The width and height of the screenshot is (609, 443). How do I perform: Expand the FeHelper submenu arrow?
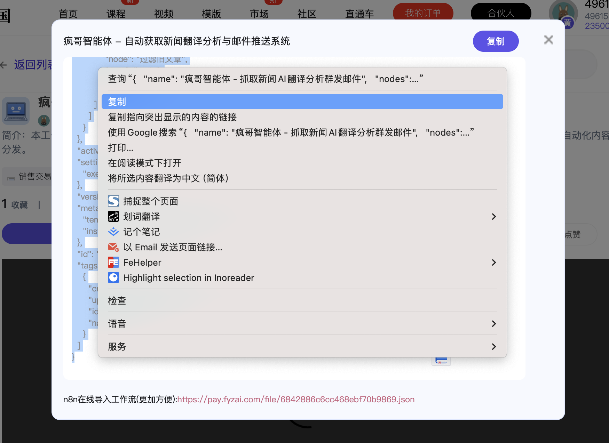coord(494,263)
